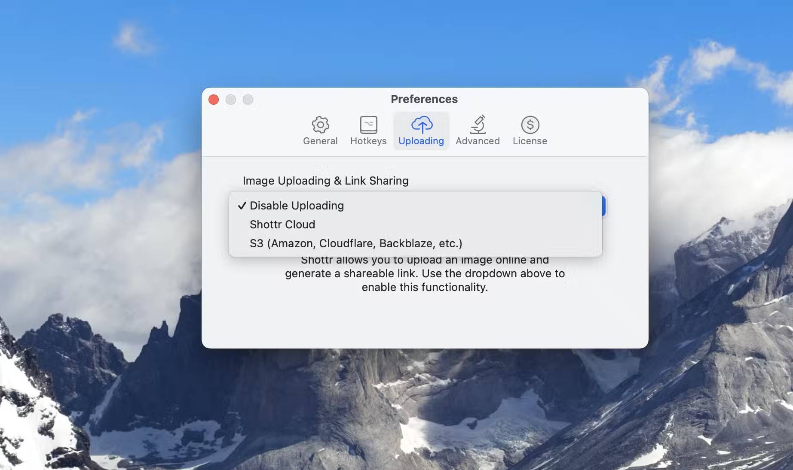
Task: Select the Disable Uploading option
Action: 297,206
